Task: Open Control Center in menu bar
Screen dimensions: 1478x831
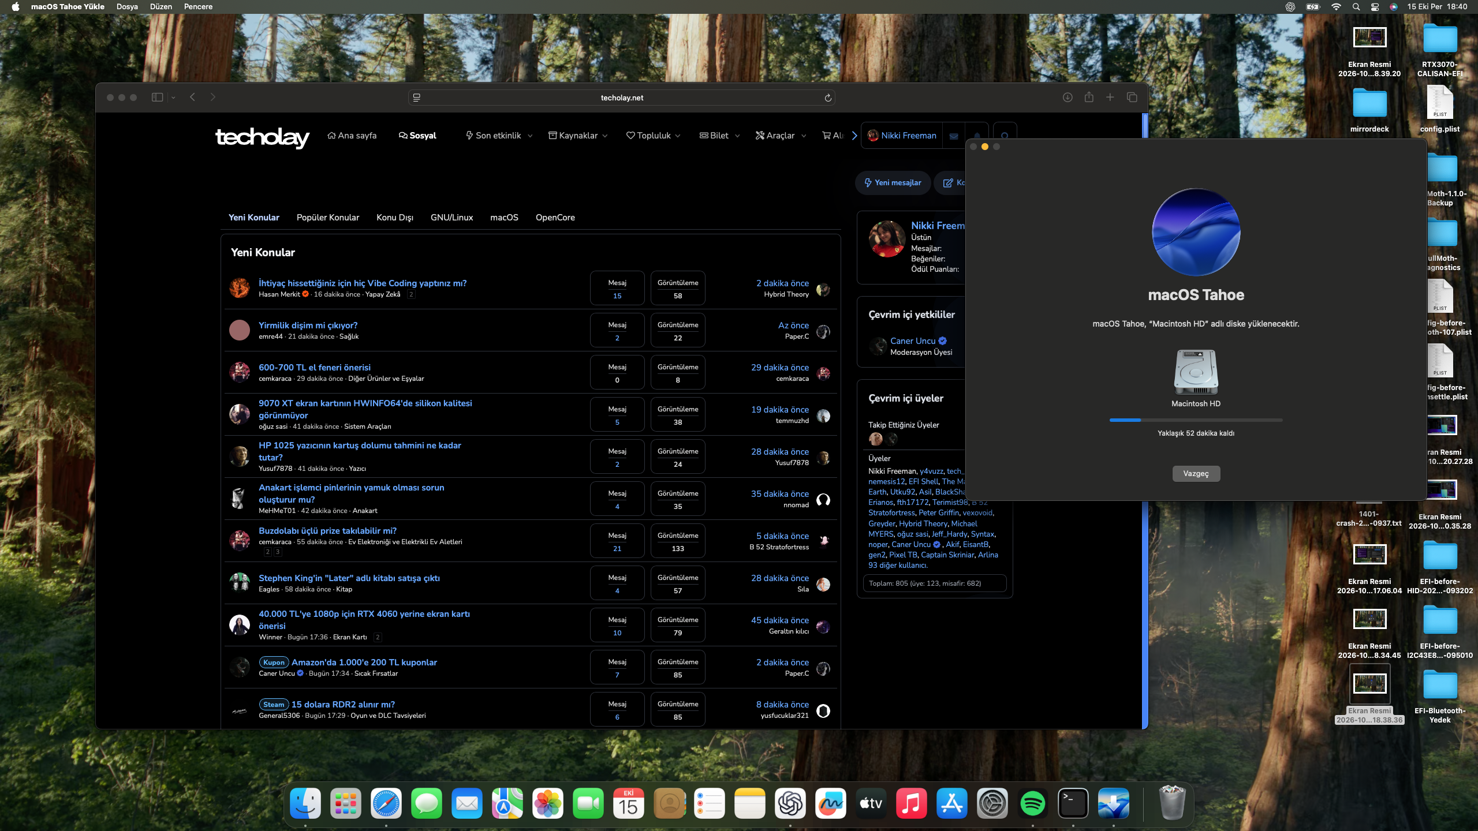Action: point(1375,7)
